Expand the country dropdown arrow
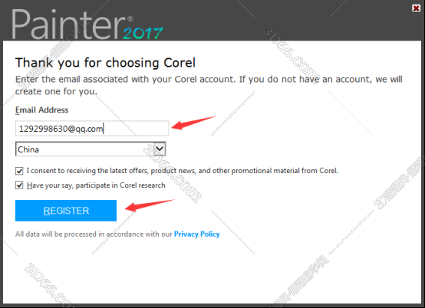The width and height of the screenshot is (425, 308). click(x=160, y=149)
